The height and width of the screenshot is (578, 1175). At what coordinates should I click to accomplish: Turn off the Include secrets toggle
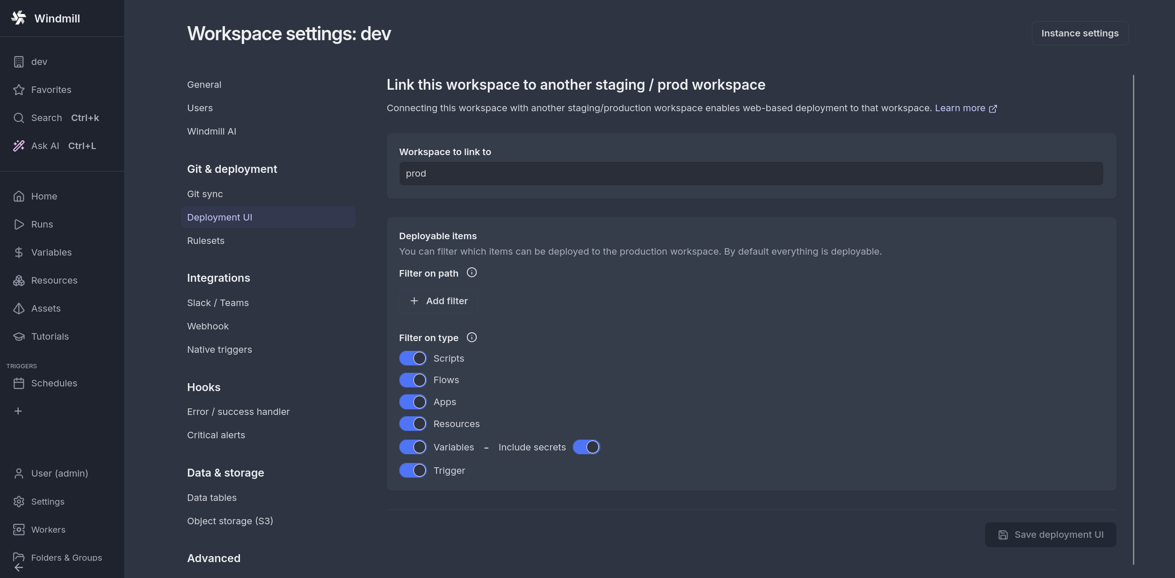coord(586,447)
